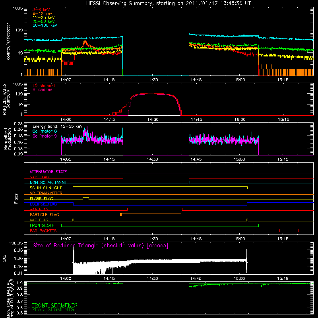The width and height of the screenshot is (318, 318).
Task: Click the raised FLARE_FLAG pulse on the timeline
Action: [86, 198]
